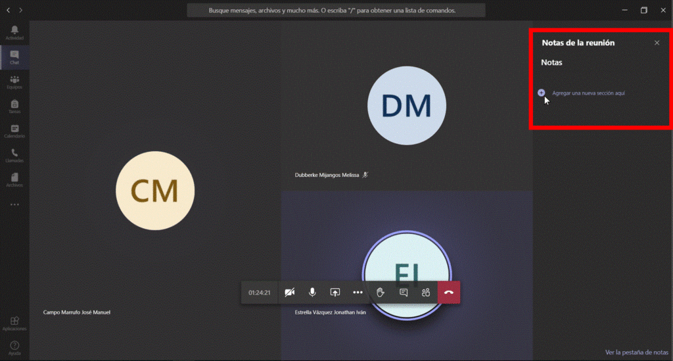673x361 pixels.
Task: Open more actions menu in call bar
Action: pos(358,293)
